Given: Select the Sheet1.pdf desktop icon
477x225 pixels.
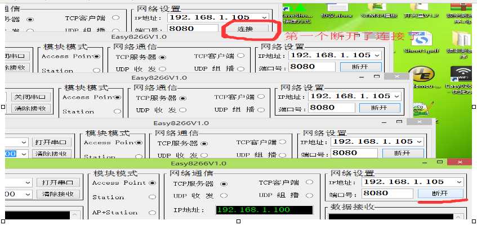Looking at the screenshot, I should 421,43.
